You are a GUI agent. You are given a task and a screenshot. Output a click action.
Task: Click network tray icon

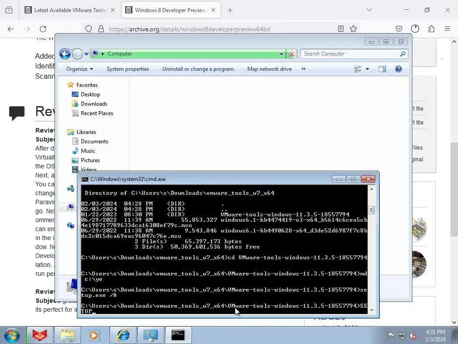click(x=402, y=336)
